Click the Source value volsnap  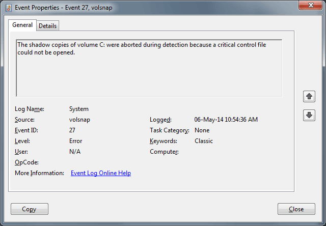click(80, 120)
